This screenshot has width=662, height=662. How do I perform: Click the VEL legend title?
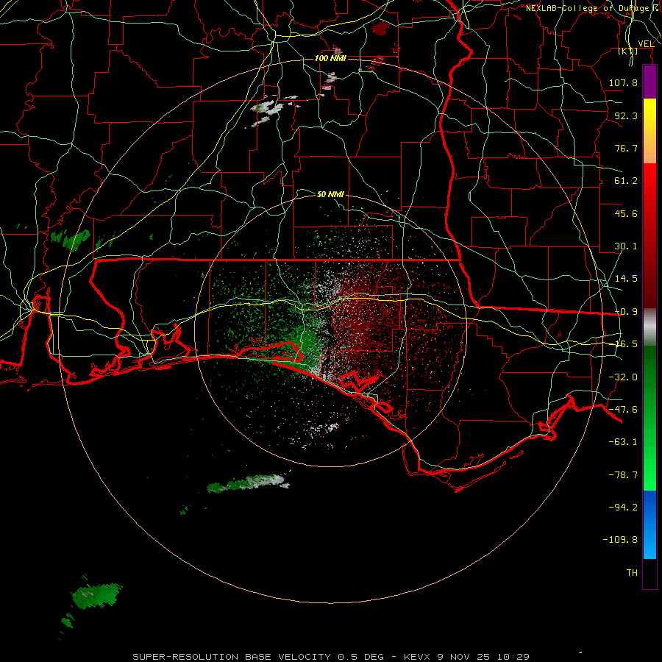[x=646, y=44]
